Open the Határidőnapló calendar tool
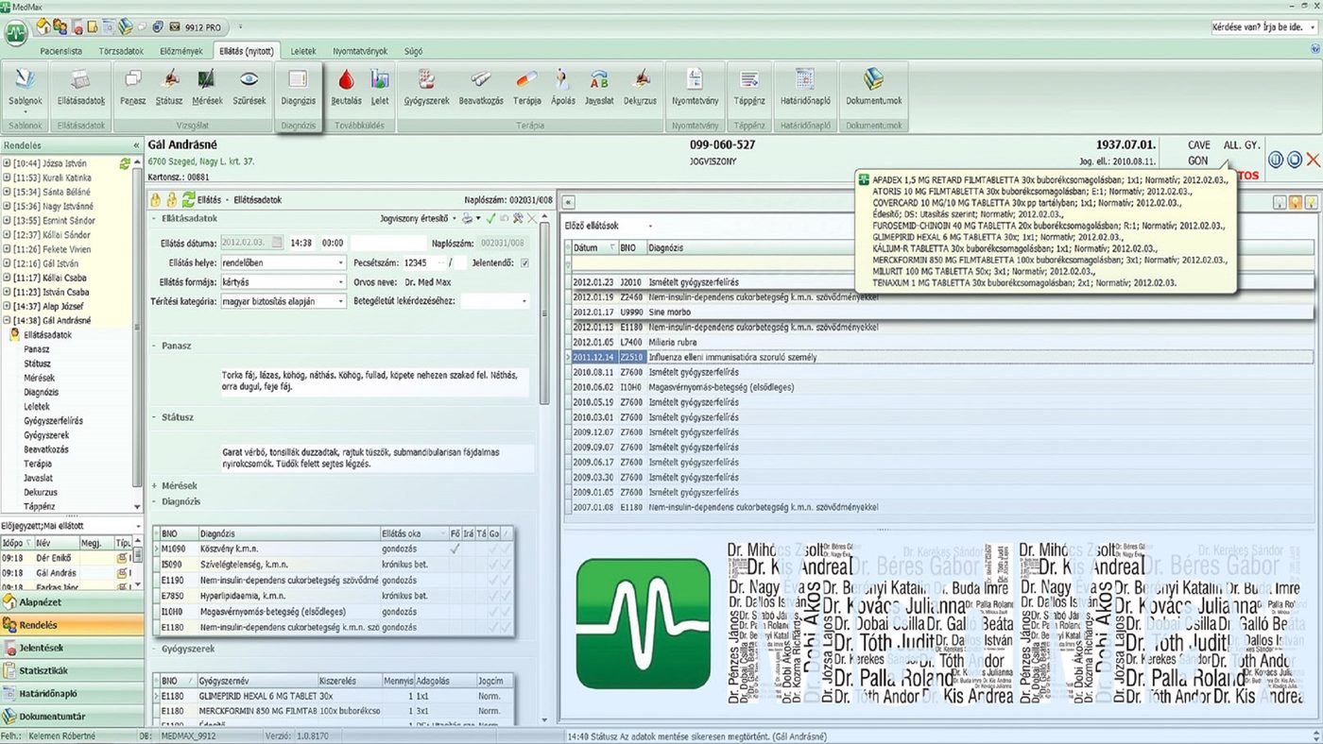The image size is (1323, 744). tap(804, 87)
